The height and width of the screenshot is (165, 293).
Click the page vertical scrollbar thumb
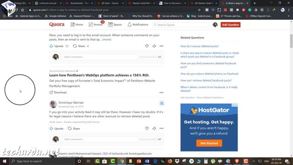tap(291, 41)
